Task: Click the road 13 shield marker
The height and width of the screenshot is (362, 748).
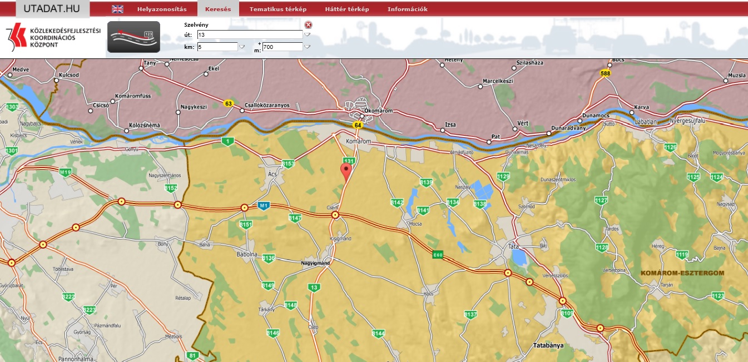Action: click(315, 287)
